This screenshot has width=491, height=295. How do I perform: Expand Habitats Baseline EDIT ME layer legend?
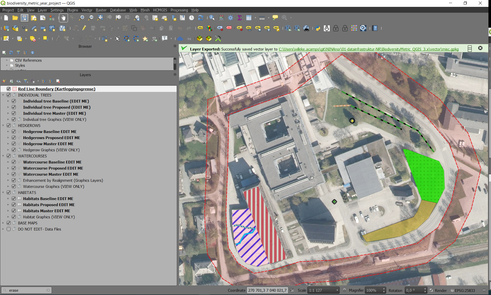8,199
